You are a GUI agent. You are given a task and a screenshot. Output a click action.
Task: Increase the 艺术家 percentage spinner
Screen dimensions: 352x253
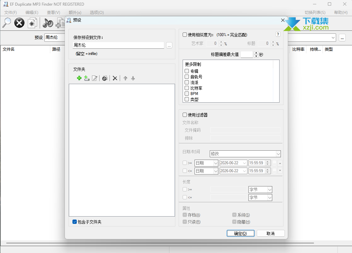(221, 42)
